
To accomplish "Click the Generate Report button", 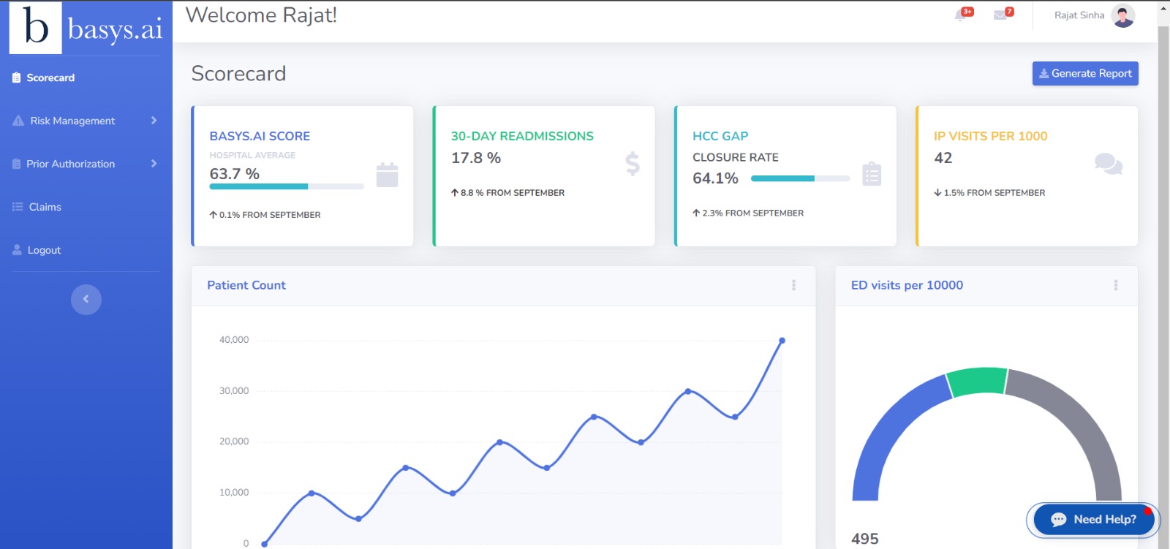I will pos(1085,74).
